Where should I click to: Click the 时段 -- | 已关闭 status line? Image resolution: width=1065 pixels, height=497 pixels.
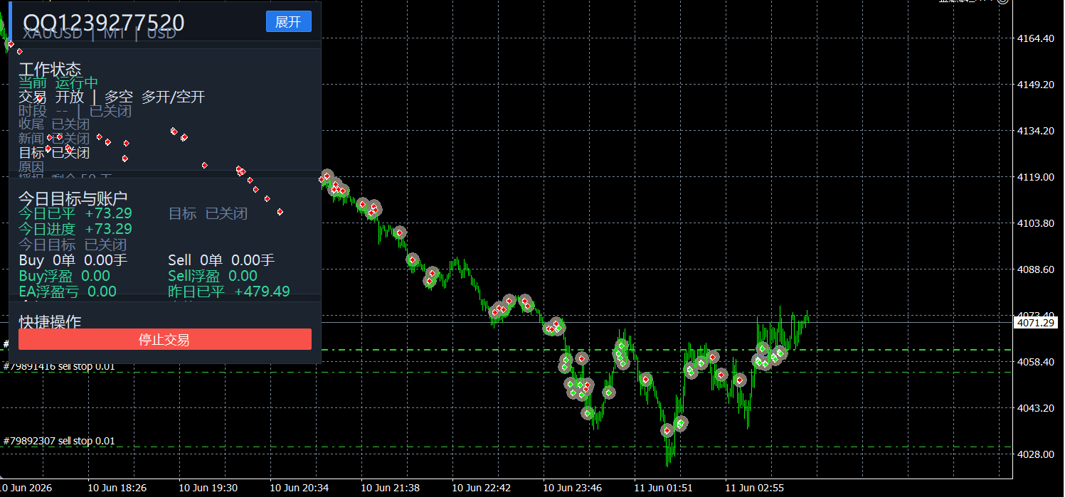tap(75, 111)
